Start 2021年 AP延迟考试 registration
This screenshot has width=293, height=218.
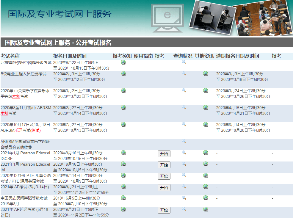point(164,210)
